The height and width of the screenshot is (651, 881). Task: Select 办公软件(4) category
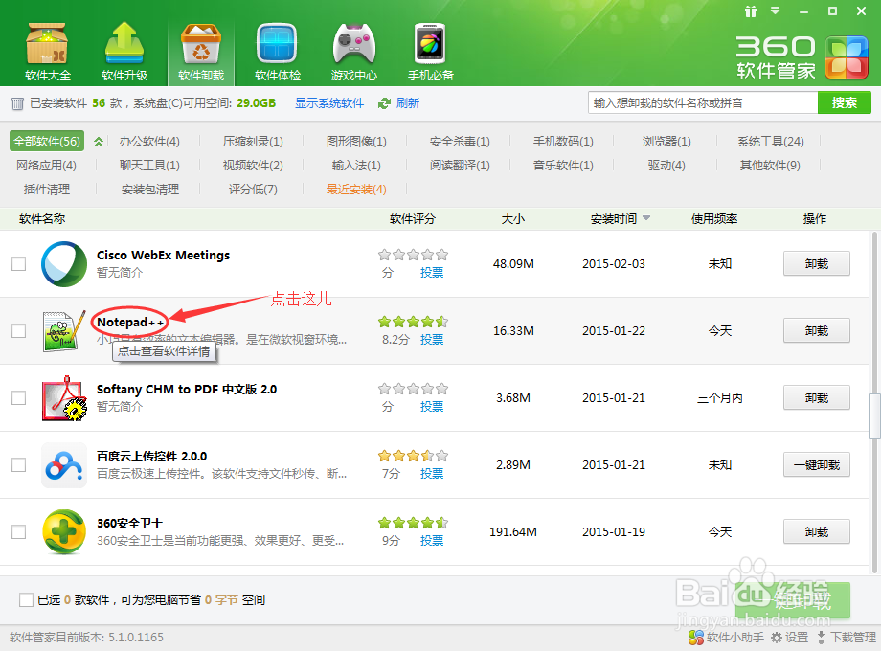coord(149,142)
